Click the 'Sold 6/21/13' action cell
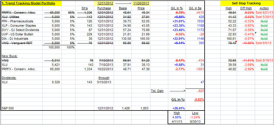This screenshot has height=125, width=274. point(264,12)
